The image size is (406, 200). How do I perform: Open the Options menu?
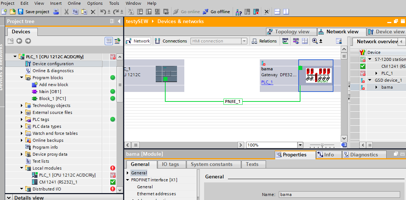(95, 3)
